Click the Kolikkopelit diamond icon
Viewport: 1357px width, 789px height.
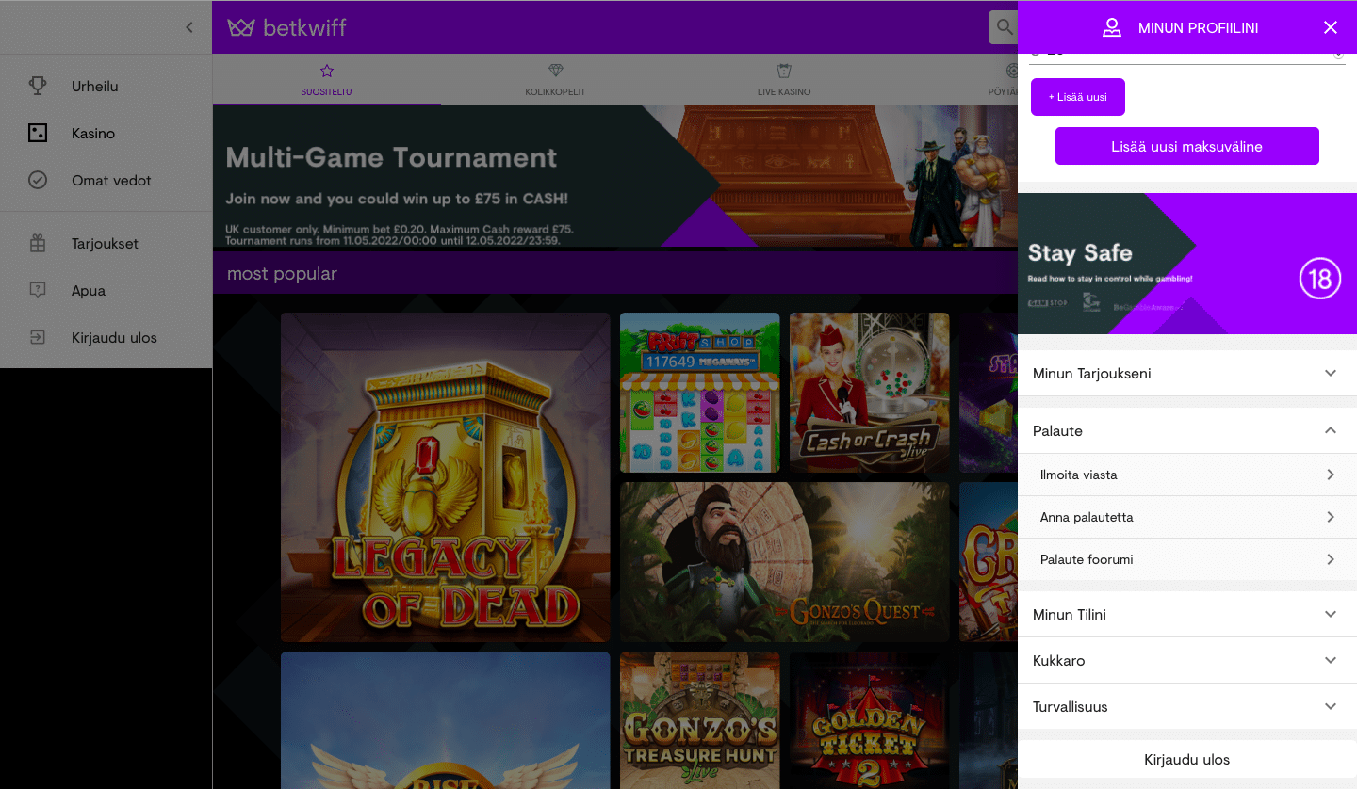click(555, 71)
